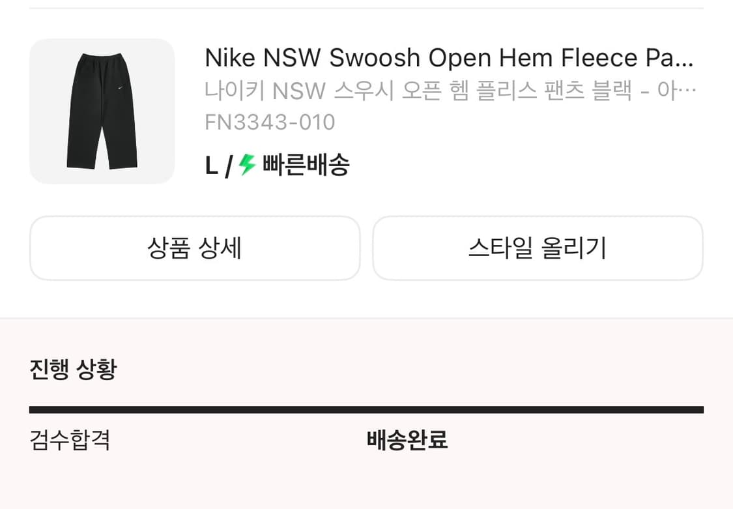733x509 pixels.
Task: Select the model number FN3343-010
Action: 270,122
